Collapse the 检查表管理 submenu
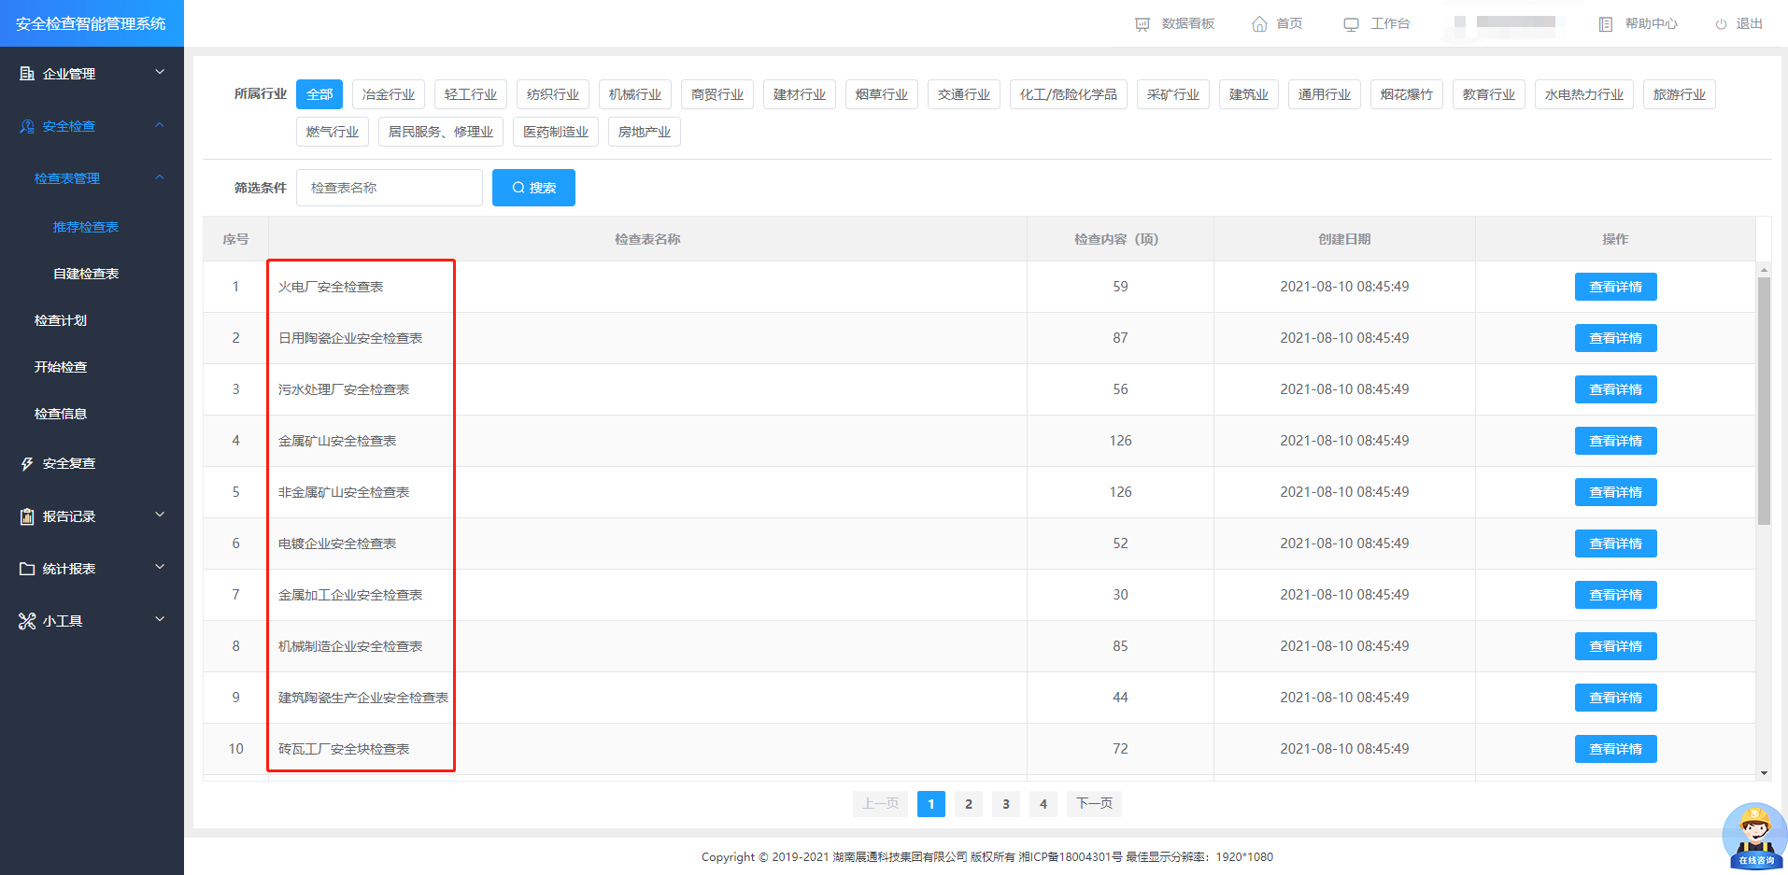This screenshot has width=1788, height=875. point(159,177)
